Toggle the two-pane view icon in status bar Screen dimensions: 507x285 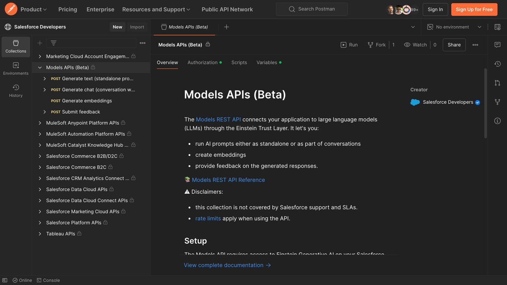5,280
